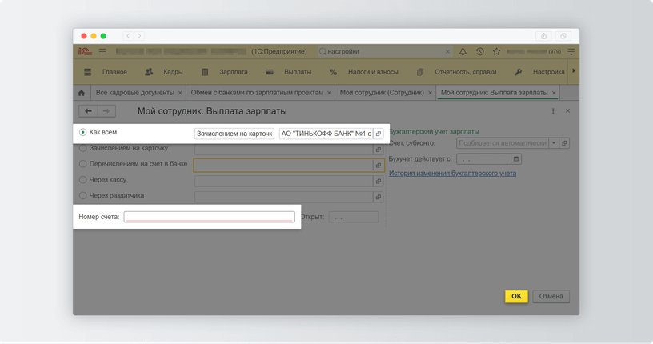Image resolution: width=653 pixels, height=344 pixels.
Task: Open the form's three-dot more menu
Action: [x=553, y=111]
